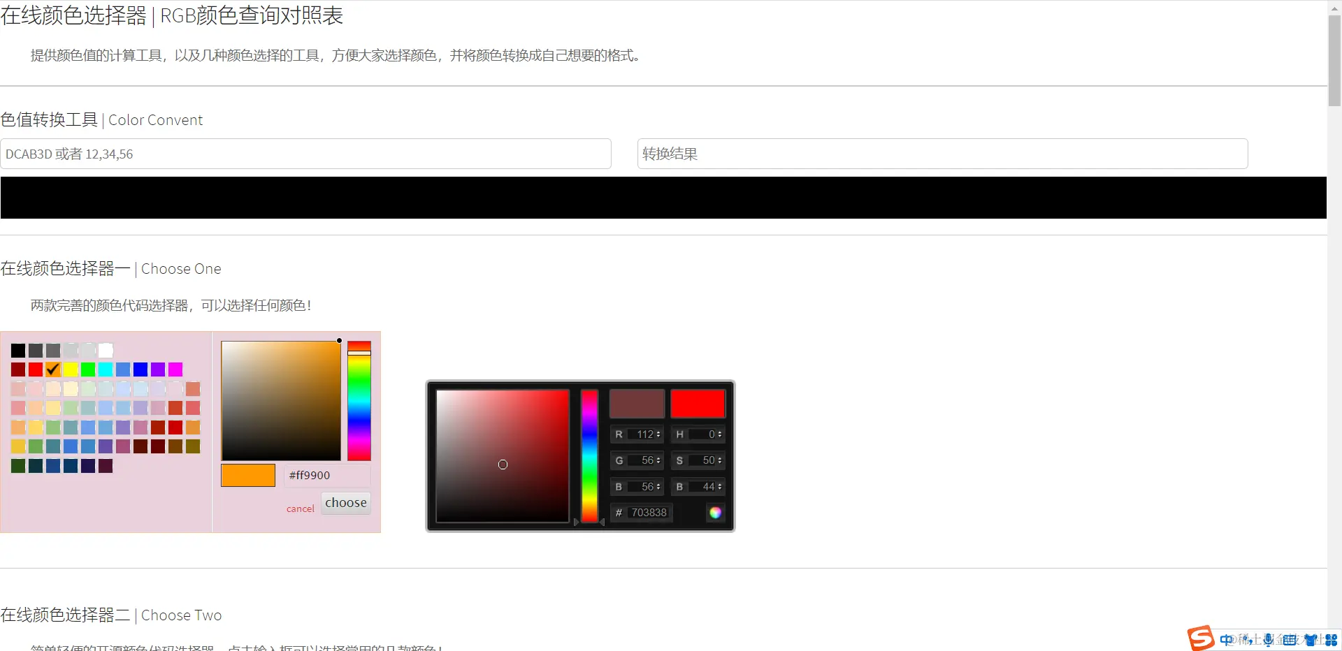Open the IME soft keyboard icon

click(1290, 640)
